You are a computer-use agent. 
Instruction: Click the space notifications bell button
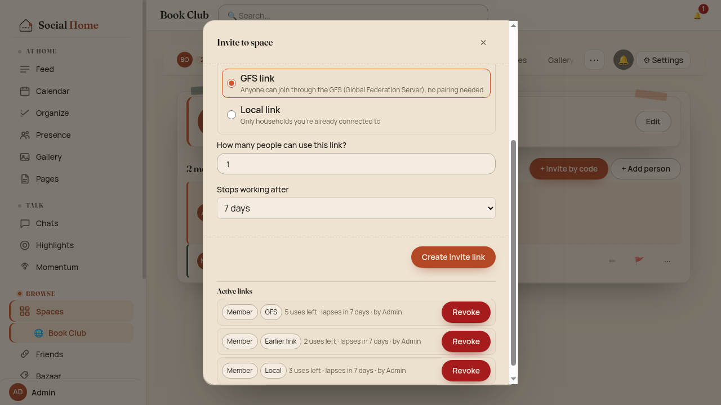[623, 60]
